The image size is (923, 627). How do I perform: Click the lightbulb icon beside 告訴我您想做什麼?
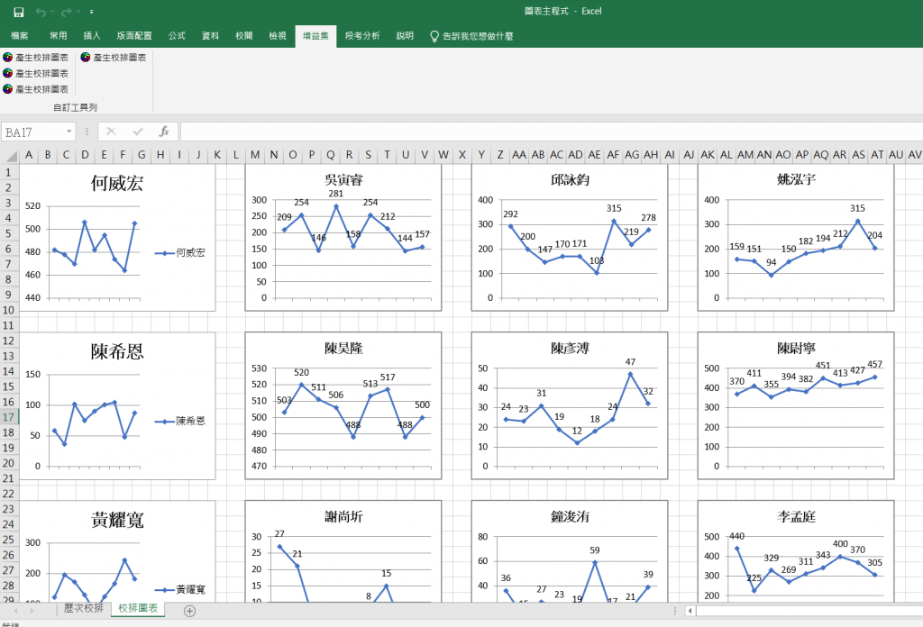(x=434, y=36)
